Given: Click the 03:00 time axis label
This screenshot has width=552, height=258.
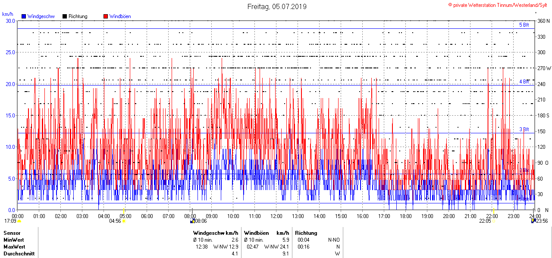Looking at the screenshot, I should [82, 216].
